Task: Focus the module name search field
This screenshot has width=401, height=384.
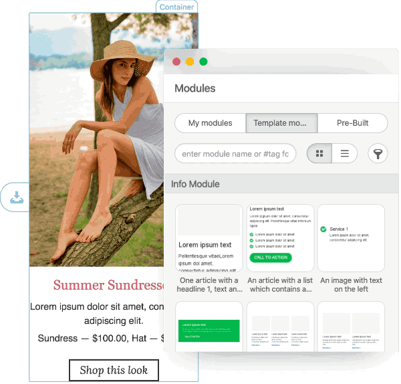Action: point(235,154)
